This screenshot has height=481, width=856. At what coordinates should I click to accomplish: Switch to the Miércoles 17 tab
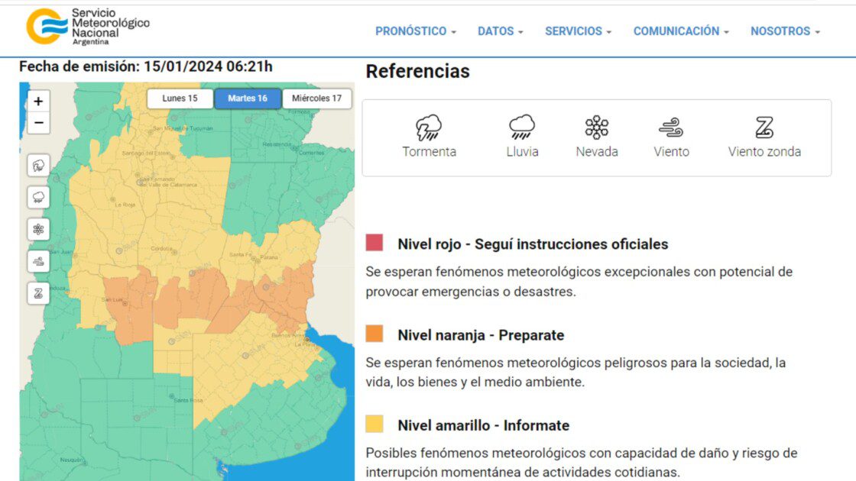316,98
